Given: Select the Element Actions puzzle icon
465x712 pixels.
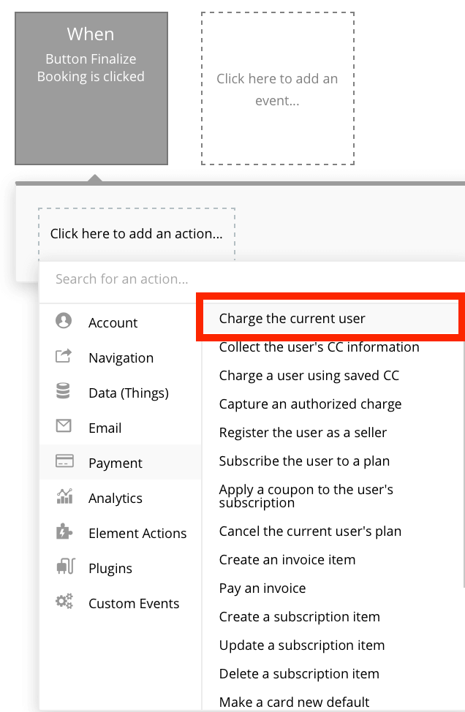Looking at the screenshot, I should (x=64, y=532).
